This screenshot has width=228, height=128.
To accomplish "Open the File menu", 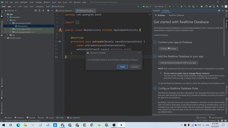I will point(6,2).
